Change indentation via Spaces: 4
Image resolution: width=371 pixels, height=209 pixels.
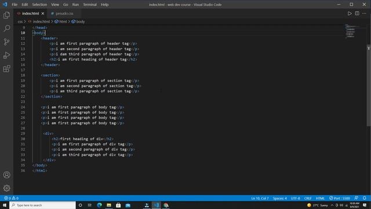pos(279,198)
